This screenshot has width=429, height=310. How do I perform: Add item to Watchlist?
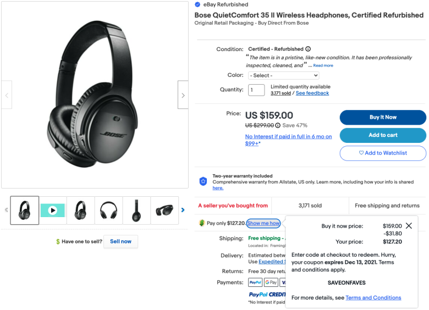pos(383,153)
